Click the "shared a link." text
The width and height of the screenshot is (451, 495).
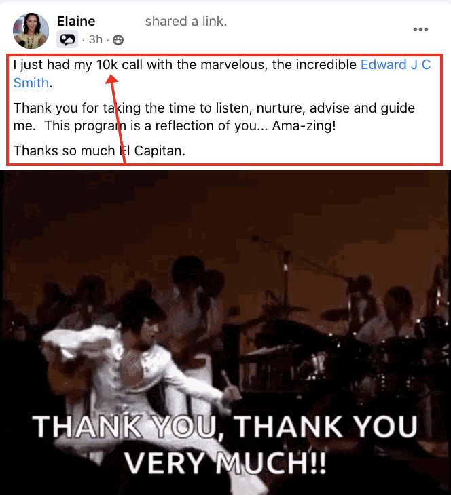click(186, 22)
